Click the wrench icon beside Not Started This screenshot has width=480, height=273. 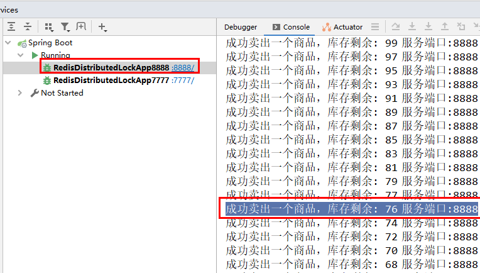(x=35, y=93)
